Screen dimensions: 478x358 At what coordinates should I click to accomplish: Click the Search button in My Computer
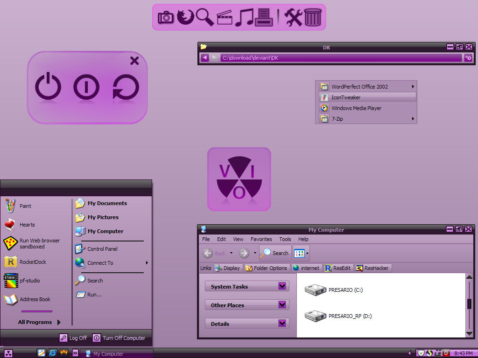coord(275,253)
